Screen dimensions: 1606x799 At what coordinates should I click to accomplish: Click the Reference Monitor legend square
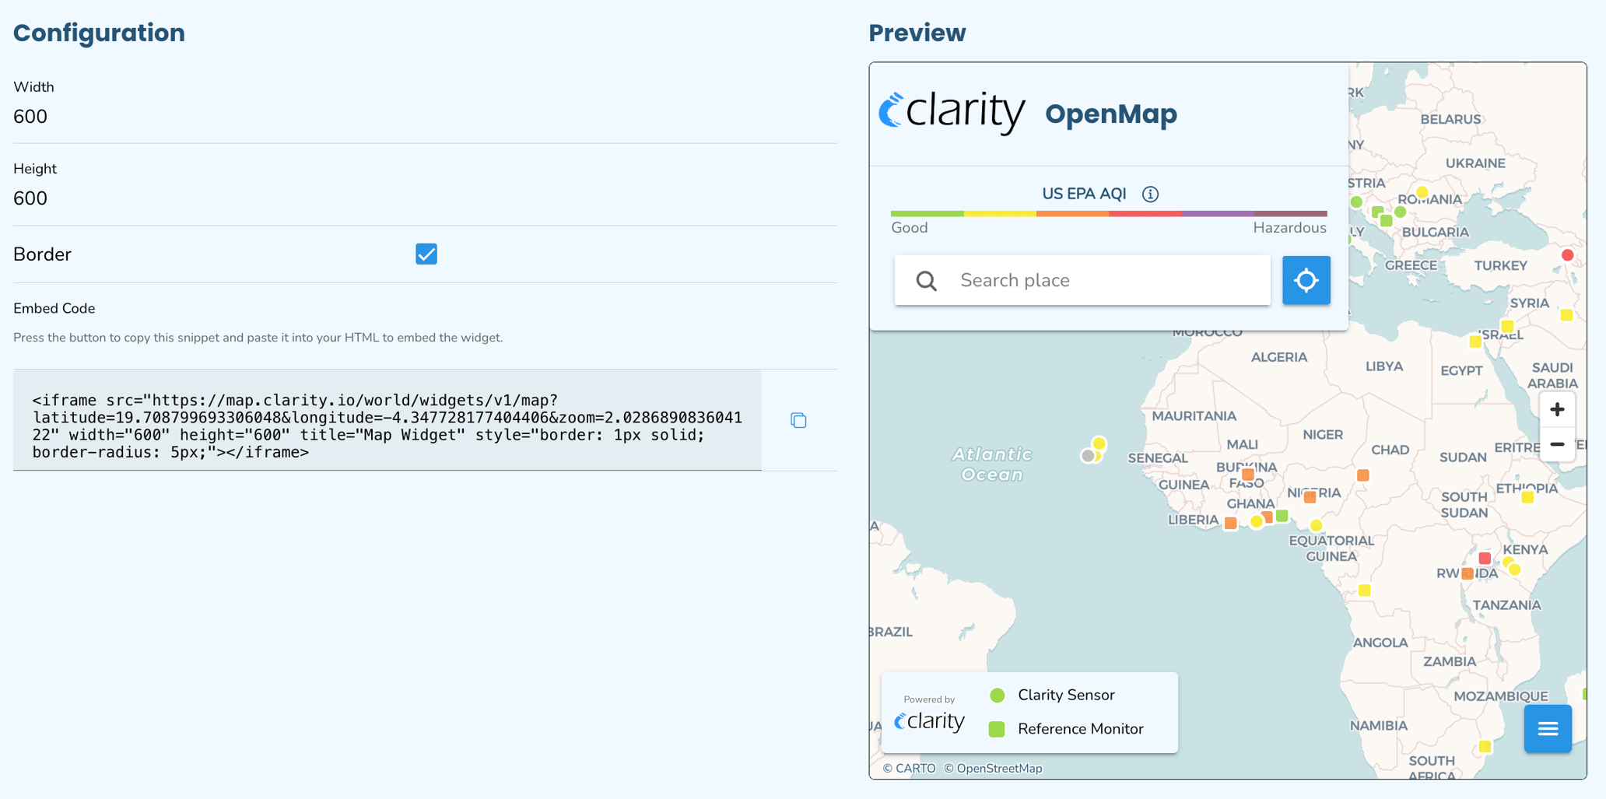pyautogui.click(x=996, y=729)
